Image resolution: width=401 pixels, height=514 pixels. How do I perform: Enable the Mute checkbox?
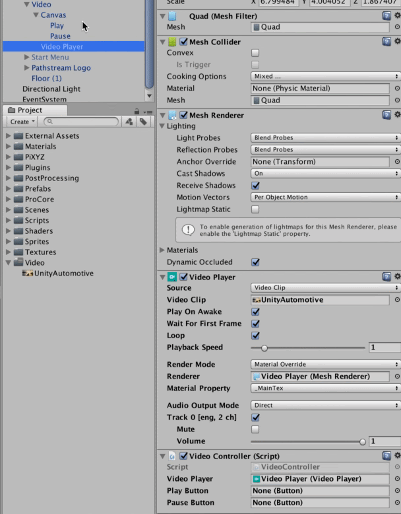[256, 429]
